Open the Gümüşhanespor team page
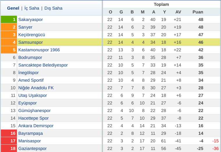221x152 pixels. [x=34, y=111]
